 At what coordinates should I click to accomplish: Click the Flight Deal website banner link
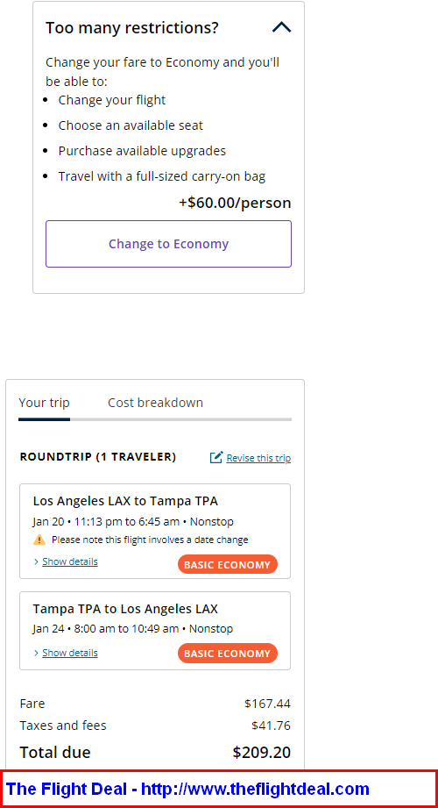coord(187,789)
